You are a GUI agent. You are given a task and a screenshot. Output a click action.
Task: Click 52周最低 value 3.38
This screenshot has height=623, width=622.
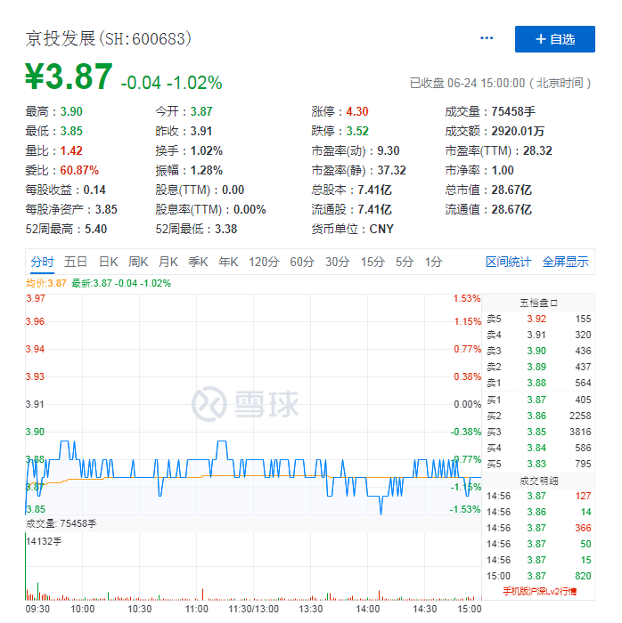[225, 230]
